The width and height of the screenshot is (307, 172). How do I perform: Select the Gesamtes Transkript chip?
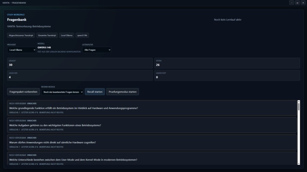point(47,35)
